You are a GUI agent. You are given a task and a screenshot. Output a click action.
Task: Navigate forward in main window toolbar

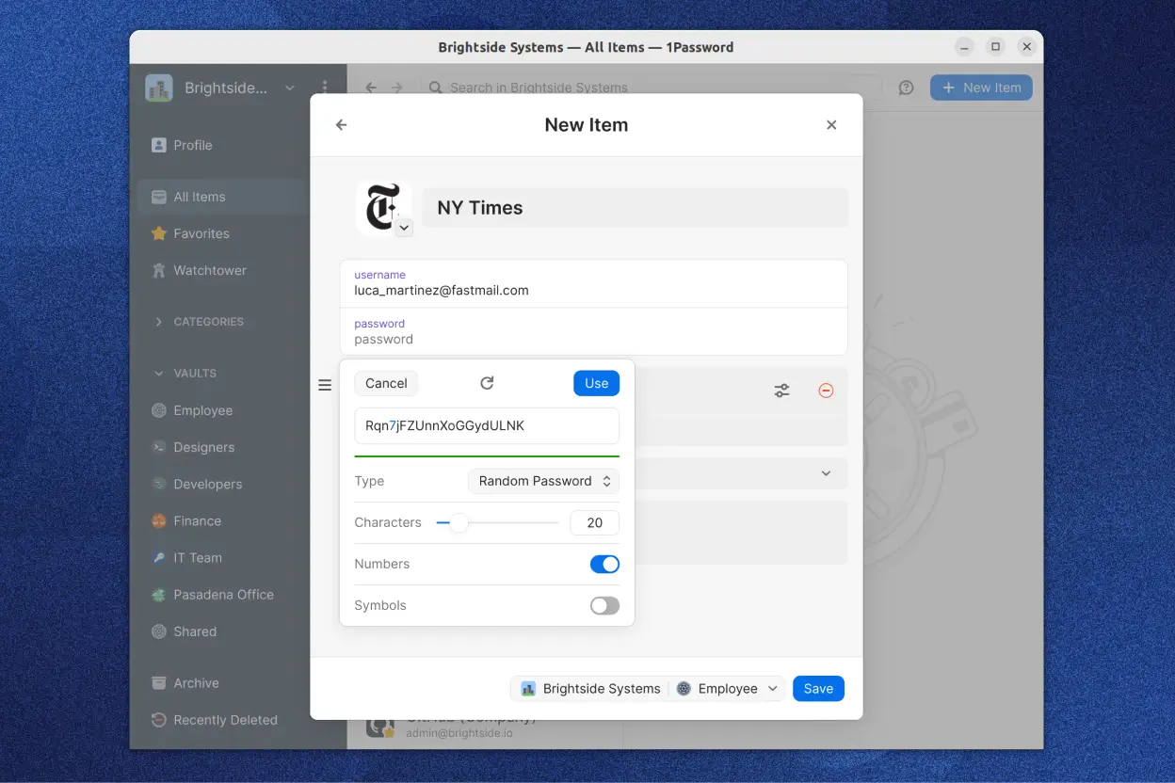(397, 88)
